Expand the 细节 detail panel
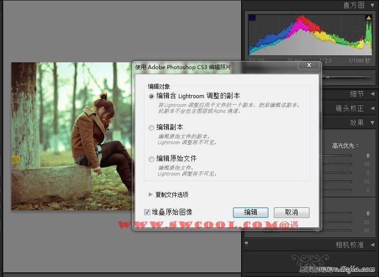 [x=373, y=94]
